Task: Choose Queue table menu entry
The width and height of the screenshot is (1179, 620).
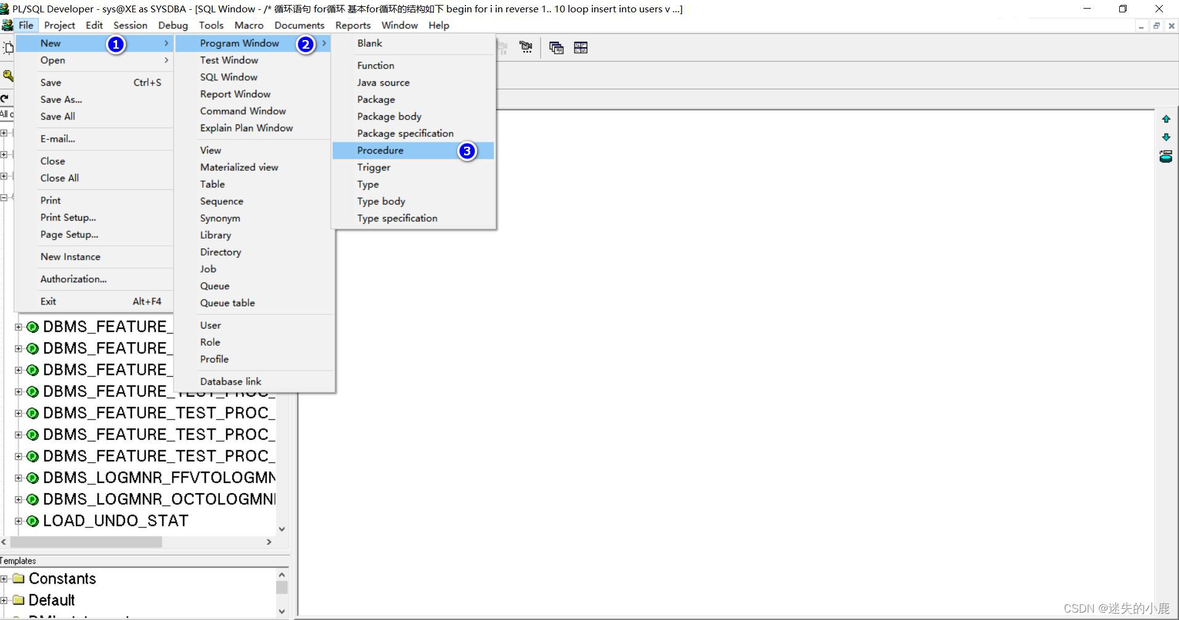Action: click(254, 303)
